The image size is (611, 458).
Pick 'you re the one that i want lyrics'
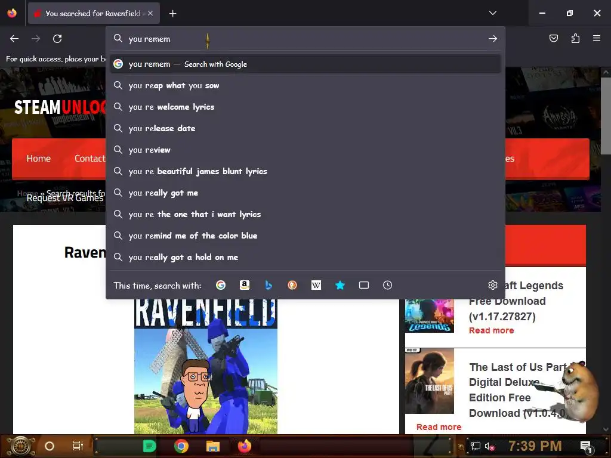[x=305, y=214]
